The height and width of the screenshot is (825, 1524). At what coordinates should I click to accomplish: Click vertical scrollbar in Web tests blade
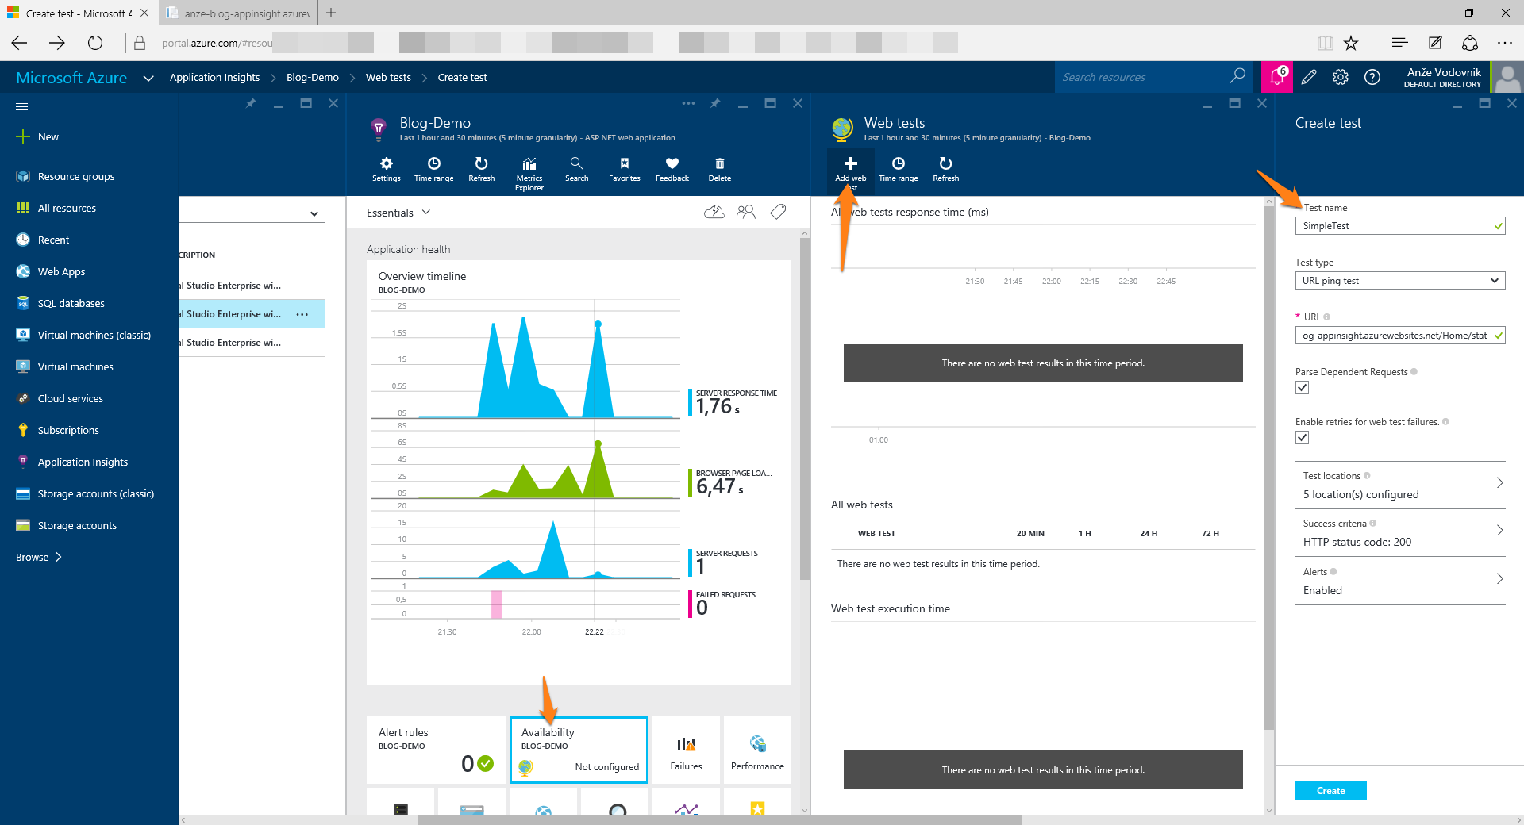click(1268, 468)
